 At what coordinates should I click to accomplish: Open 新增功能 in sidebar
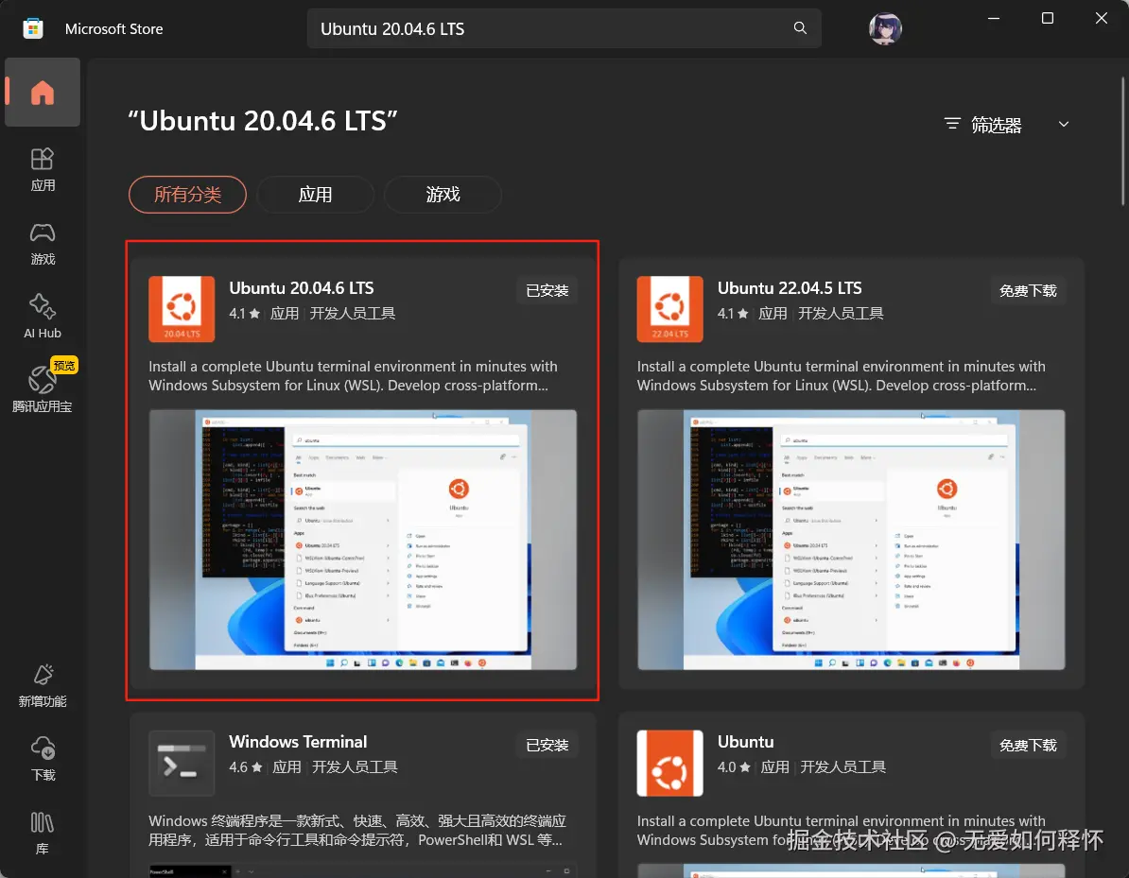(43, 686)
